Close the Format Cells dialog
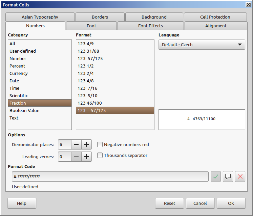The height and width of the screenshot is (216, 253). coord(248,5)
